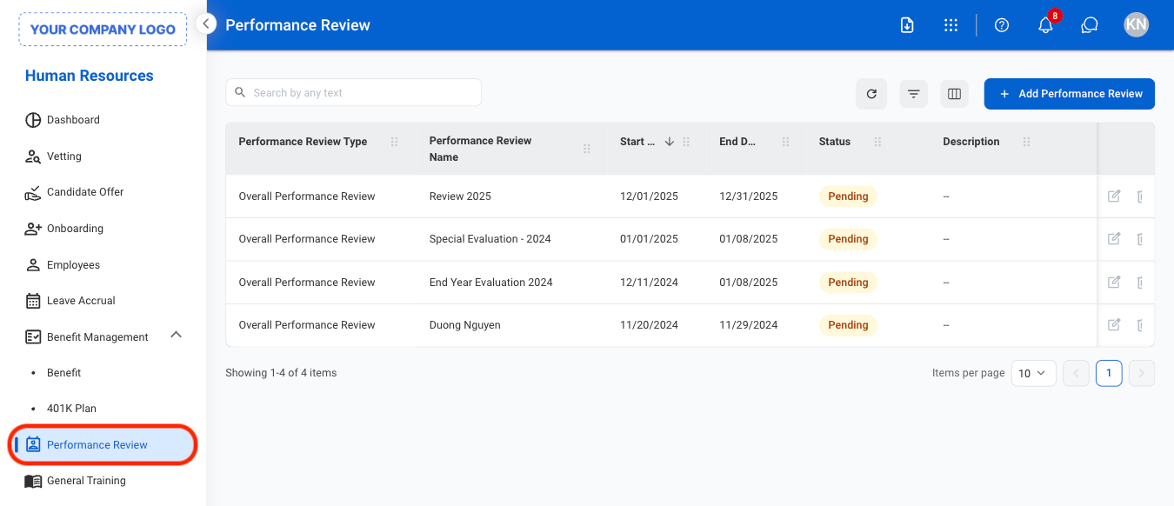Click the Description column drag handle

(1027, 142)
